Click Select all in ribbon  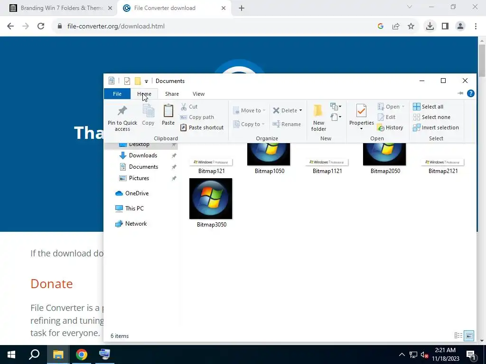428,107
